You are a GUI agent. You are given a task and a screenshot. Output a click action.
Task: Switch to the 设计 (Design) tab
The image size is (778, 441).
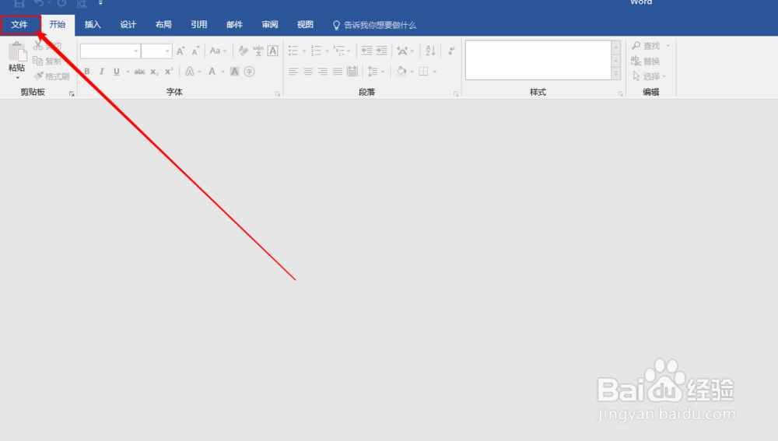(x=128, y=25)
